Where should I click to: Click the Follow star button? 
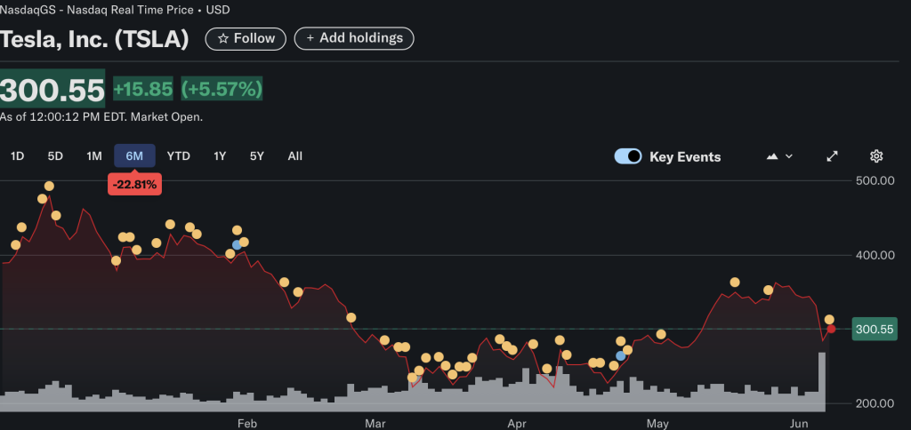coord(246,38)
